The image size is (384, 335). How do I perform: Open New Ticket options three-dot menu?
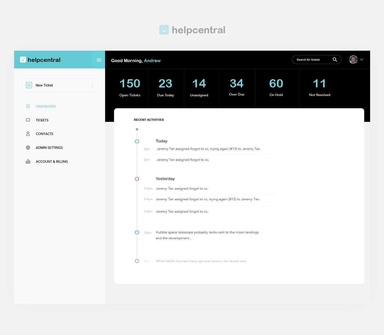92,85
